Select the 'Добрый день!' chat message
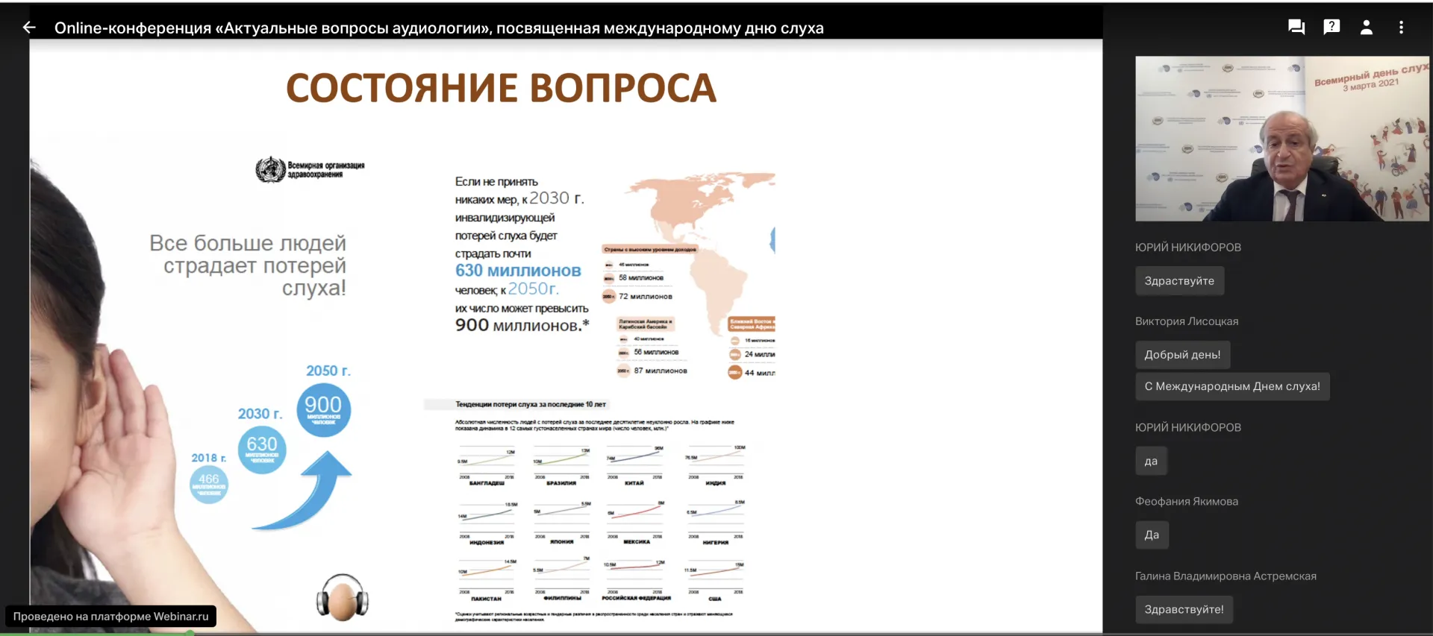This screenshot has width=1433, height=636. pyautogui.click(x=1182, y=355)
